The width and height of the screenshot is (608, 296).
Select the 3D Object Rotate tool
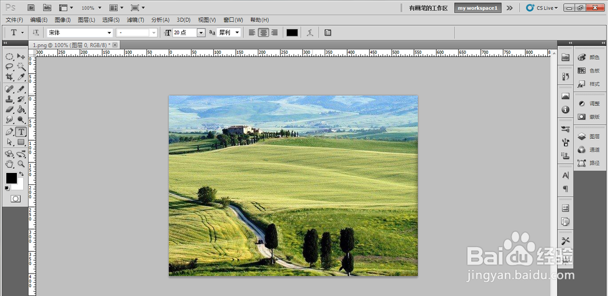pos(10,154)
